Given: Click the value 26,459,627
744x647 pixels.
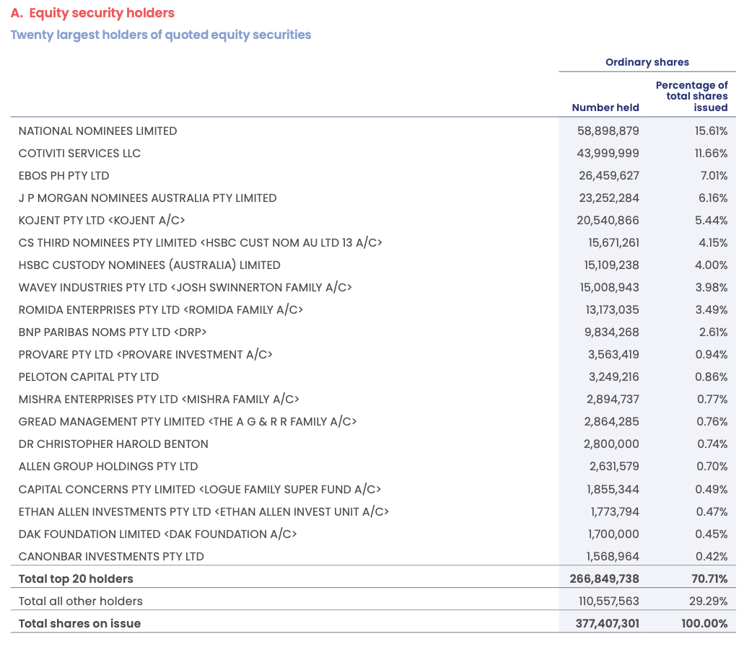Looking at the screenshot, I should (x=609, y=175).
